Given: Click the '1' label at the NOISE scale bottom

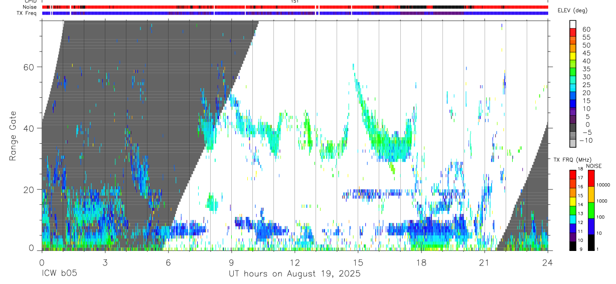Looking at the screenshot, I should pyautogui.click(x=597, y=249).
